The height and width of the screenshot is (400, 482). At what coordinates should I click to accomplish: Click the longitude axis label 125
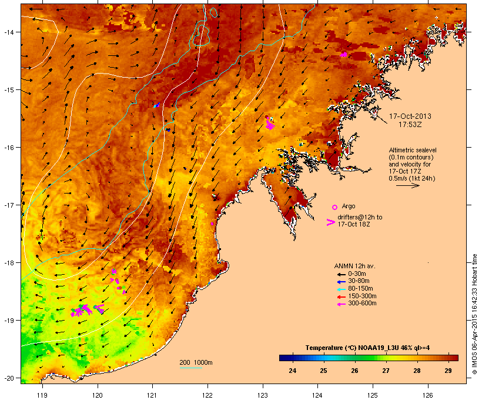point(373,395)
